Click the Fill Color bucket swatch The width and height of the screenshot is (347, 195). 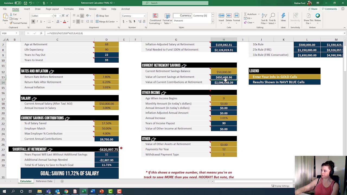(58, 22)
